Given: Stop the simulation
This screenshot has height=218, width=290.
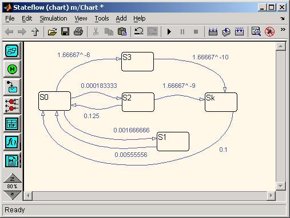Looking at the screenshot, I should [196, 31].
